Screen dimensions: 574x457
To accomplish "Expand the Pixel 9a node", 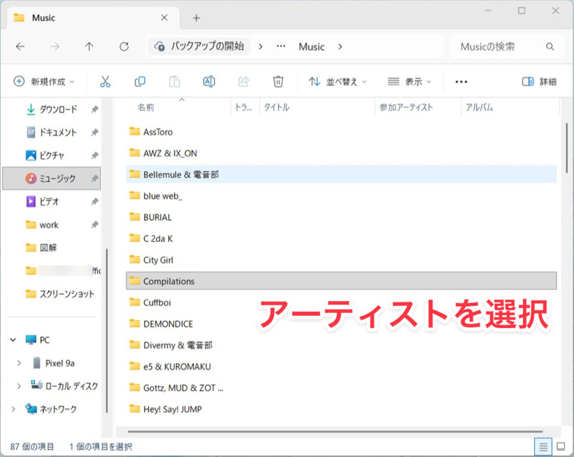I will [19, 363].
